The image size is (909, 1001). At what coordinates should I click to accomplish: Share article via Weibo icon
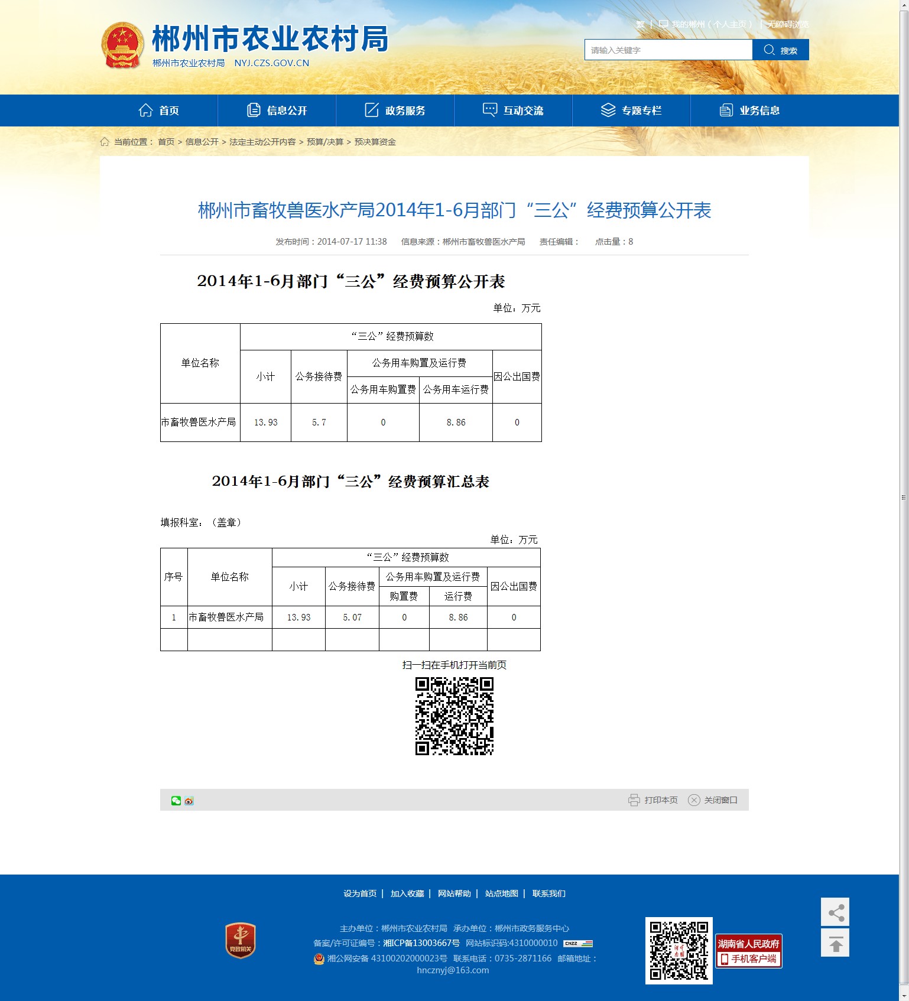pyautogui.click(x=189, y=801)
